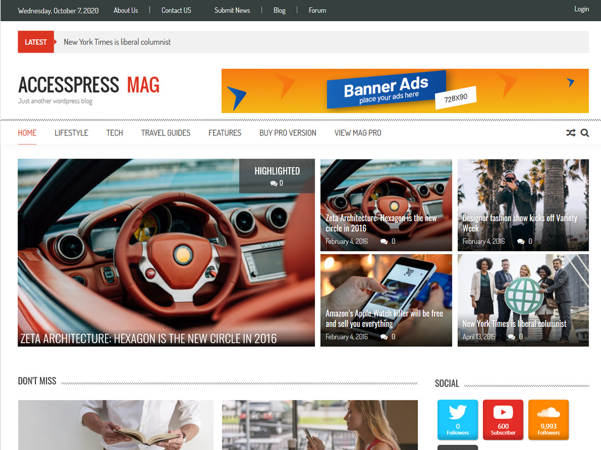The image size is (601, 450).
Task: Click comment bubble icon under Highlighted
Action: 273,183
